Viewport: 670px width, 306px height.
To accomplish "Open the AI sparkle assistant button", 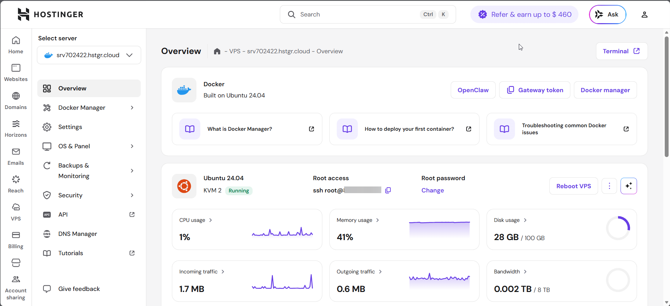I will (x=629, y=186).
